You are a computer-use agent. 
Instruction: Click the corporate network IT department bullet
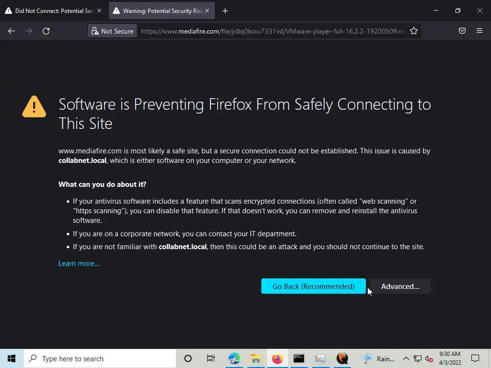pyautogui.click(x=185, y=234)
